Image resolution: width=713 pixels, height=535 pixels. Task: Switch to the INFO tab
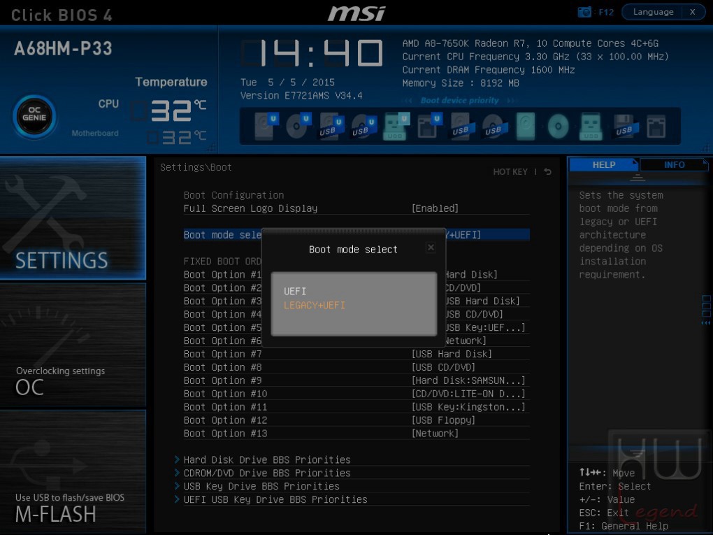click(674, 164)
